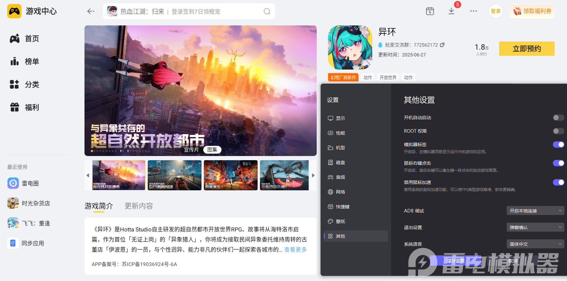Open the 福利 benefits page
Viewport: 567px width, 281px height.
(x=24, y=107)
